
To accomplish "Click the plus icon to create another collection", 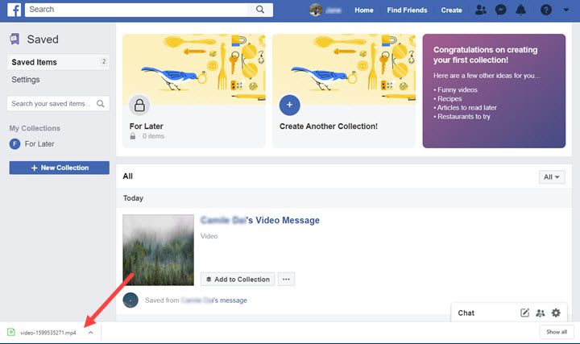I will (x=290, y=105).
